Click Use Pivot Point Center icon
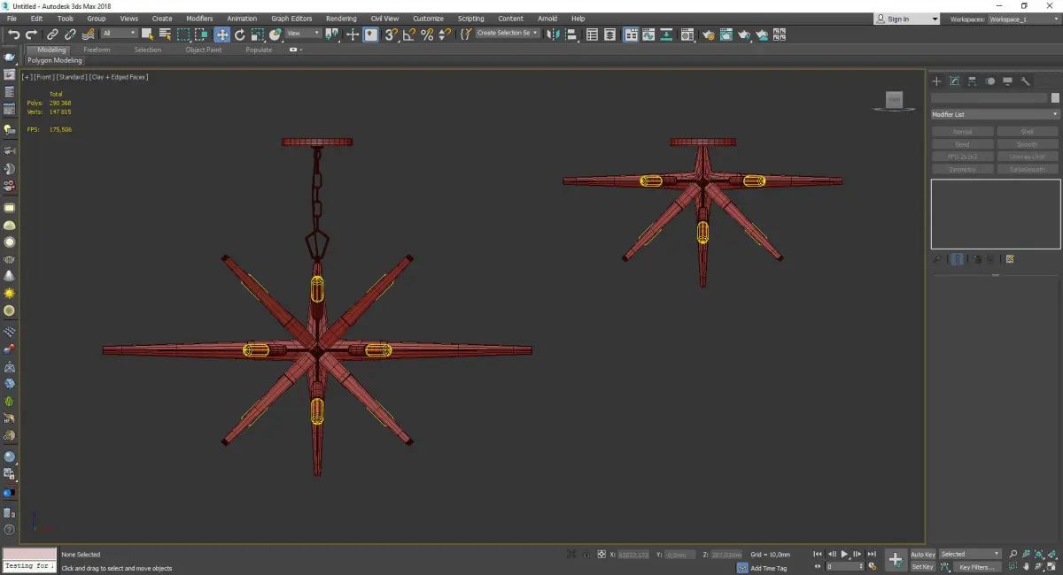1063x575 pixels. (333, 34)
